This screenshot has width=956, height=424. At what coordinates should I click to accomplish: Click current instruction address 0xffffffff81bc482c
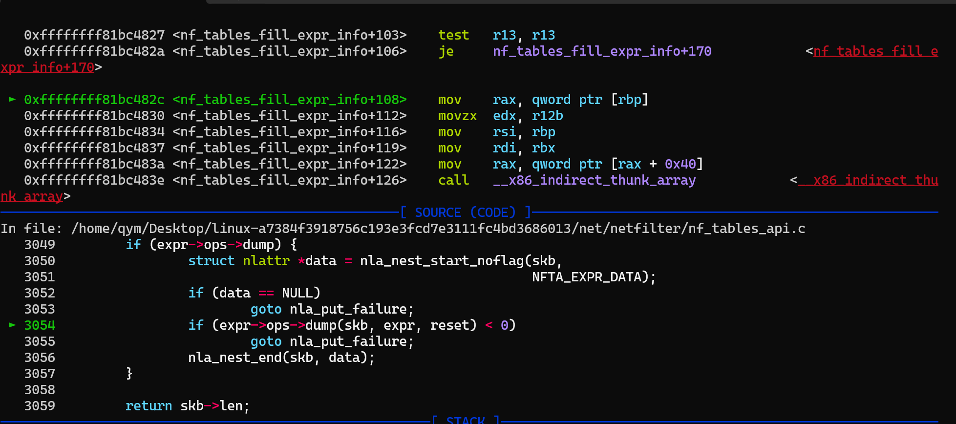point(94,100)
